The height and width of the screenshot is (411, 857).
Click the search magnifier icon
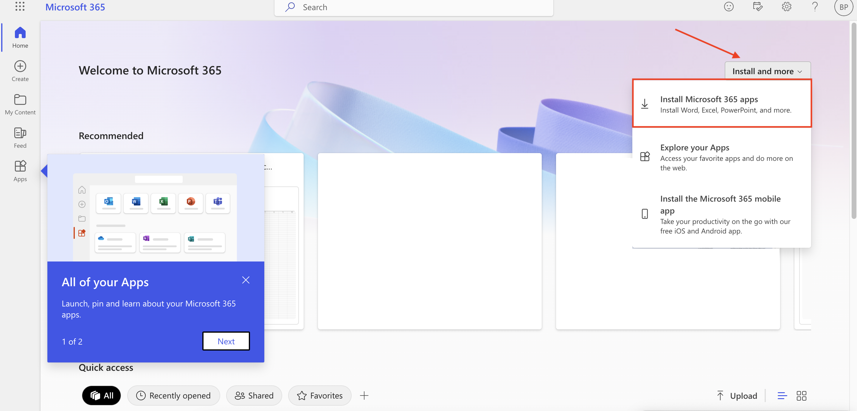290,7
